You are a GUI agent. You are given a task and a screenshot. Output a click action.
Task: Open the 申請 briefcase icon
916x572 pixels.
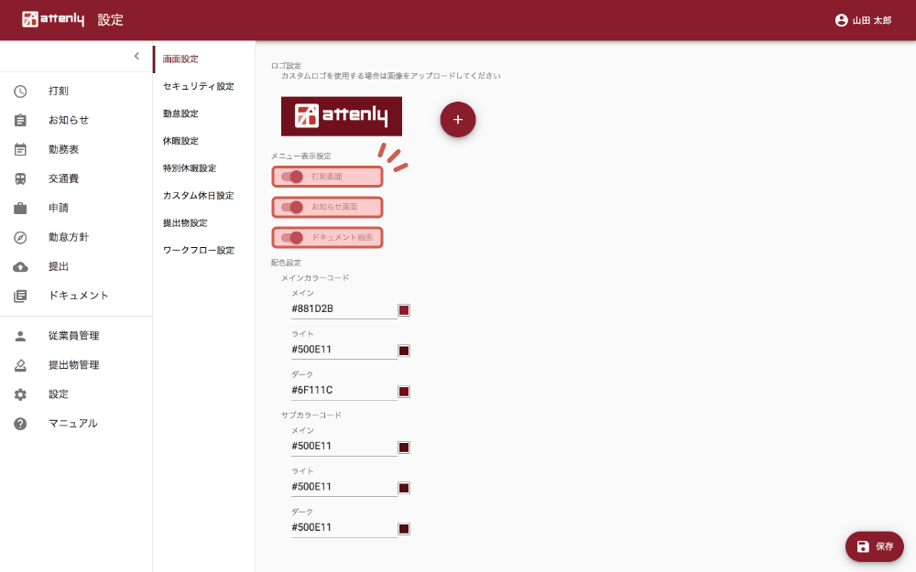(20, 208)
